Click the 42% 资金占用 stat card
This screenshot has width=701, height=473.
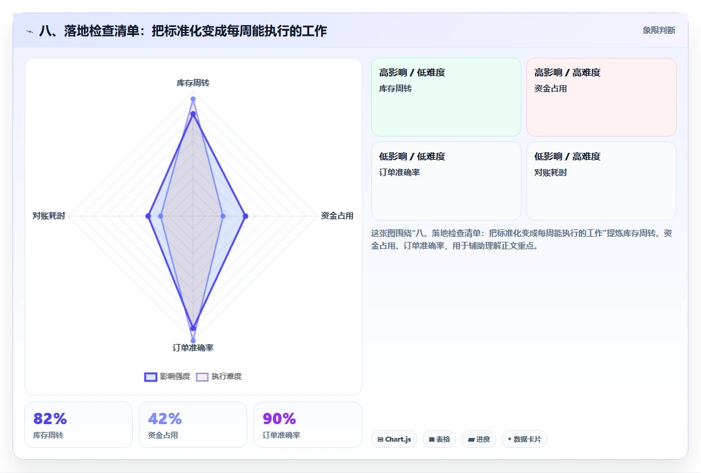click(193, 425)
